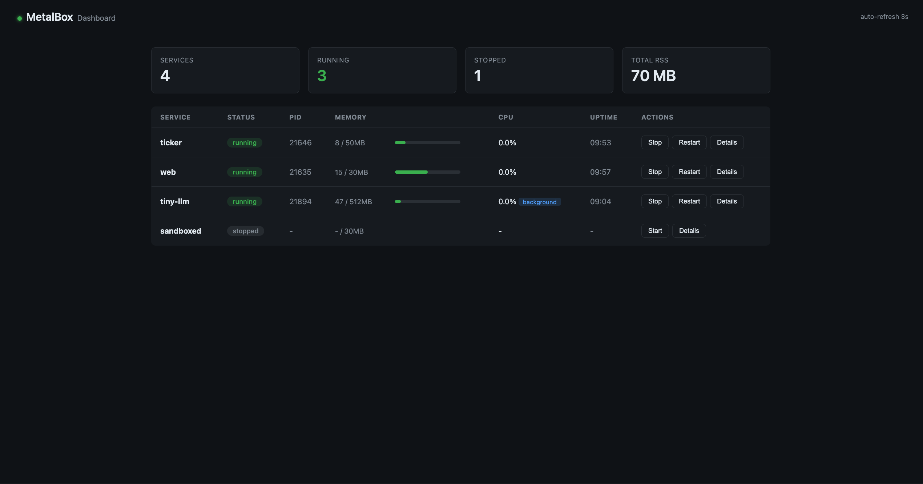
Task: Restart the ticker service
Action: [x=689, y=142]
